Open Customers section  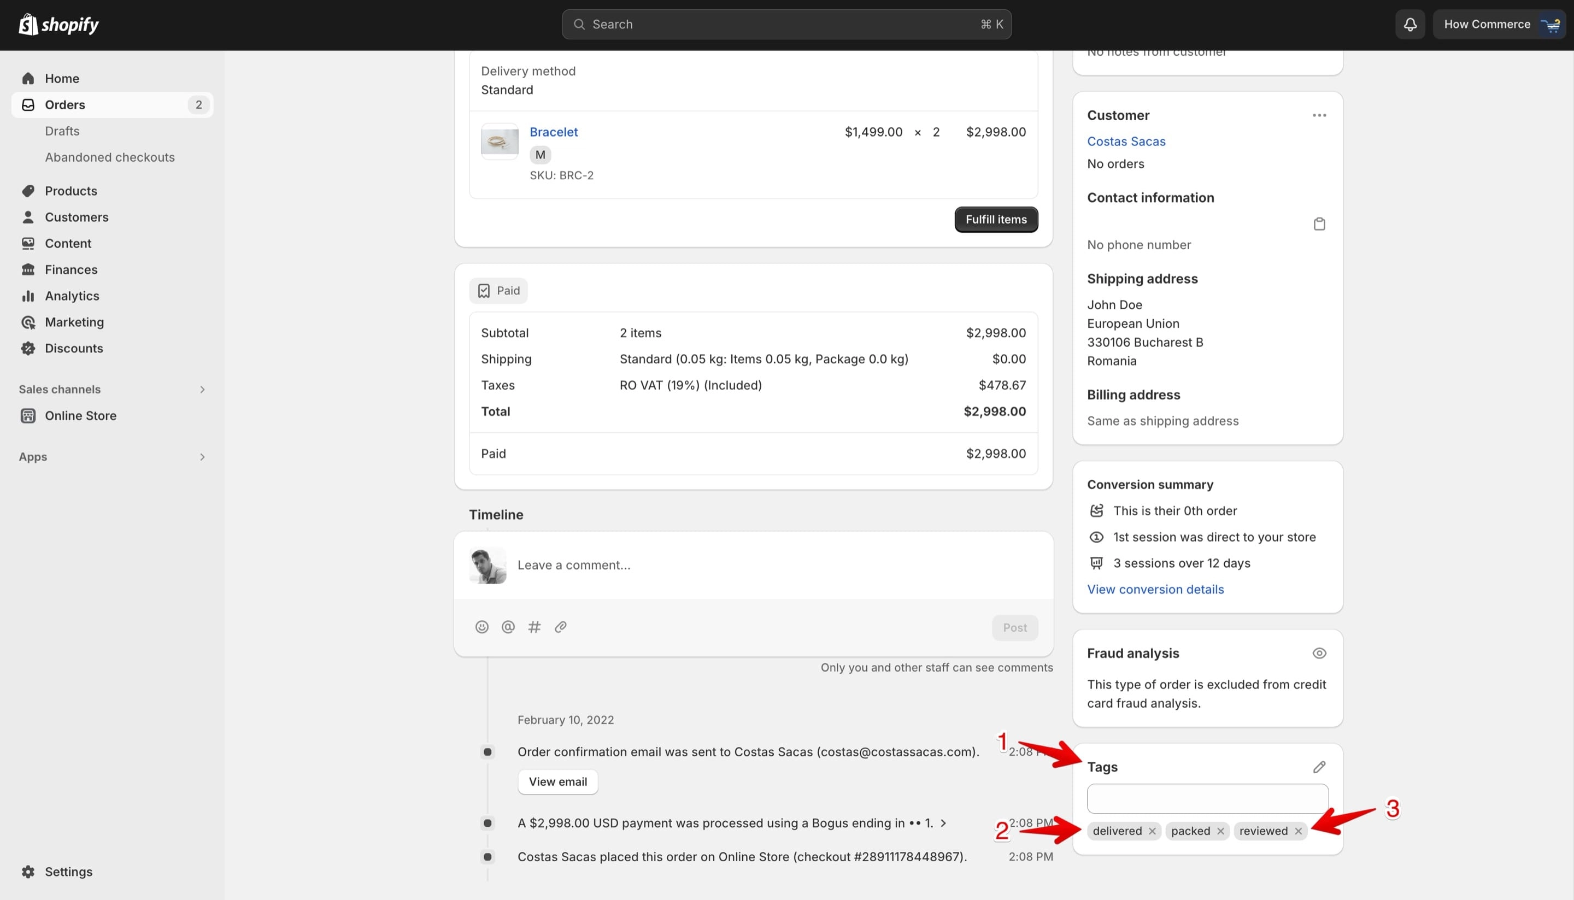tap(76, 217)
